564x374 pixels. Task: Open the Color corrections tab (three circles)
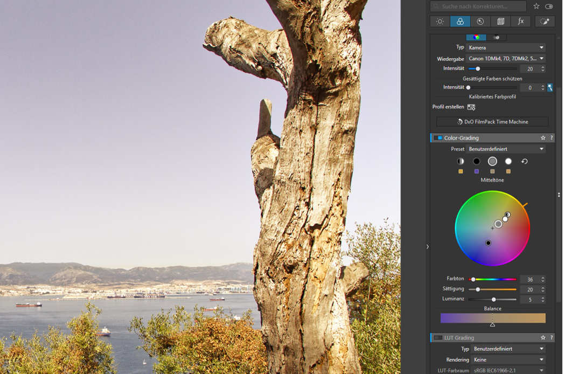pyautogui.click(x=460, y=22)
